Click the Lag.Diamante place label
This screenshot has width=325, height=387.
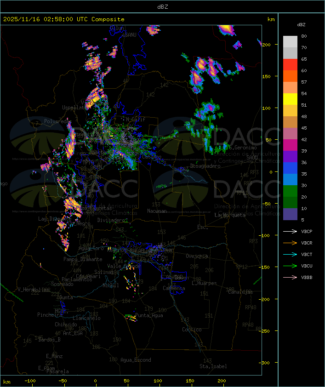pos(55,219)
